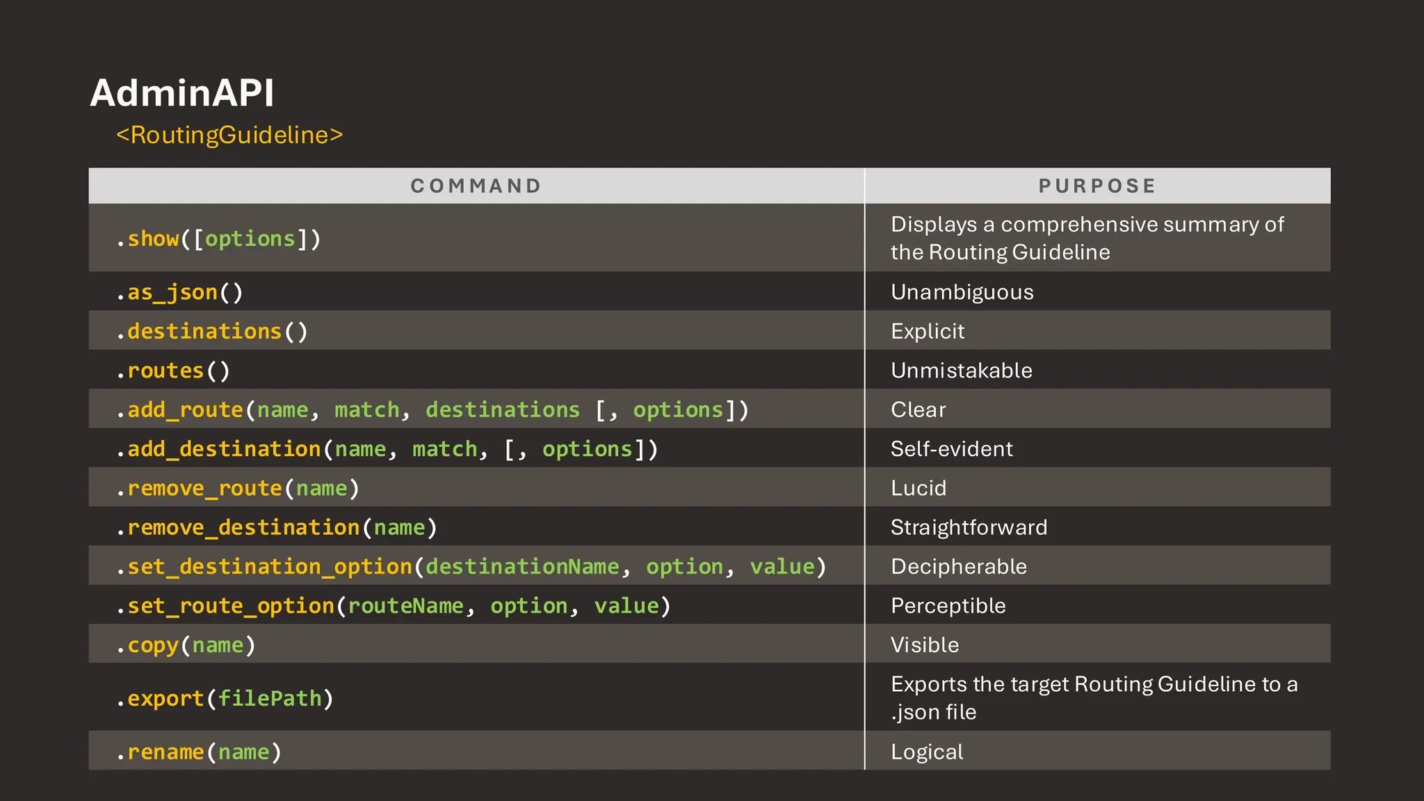Click the .remove_destination(name) command
The image size is (1424, 801).
(277, 528)
